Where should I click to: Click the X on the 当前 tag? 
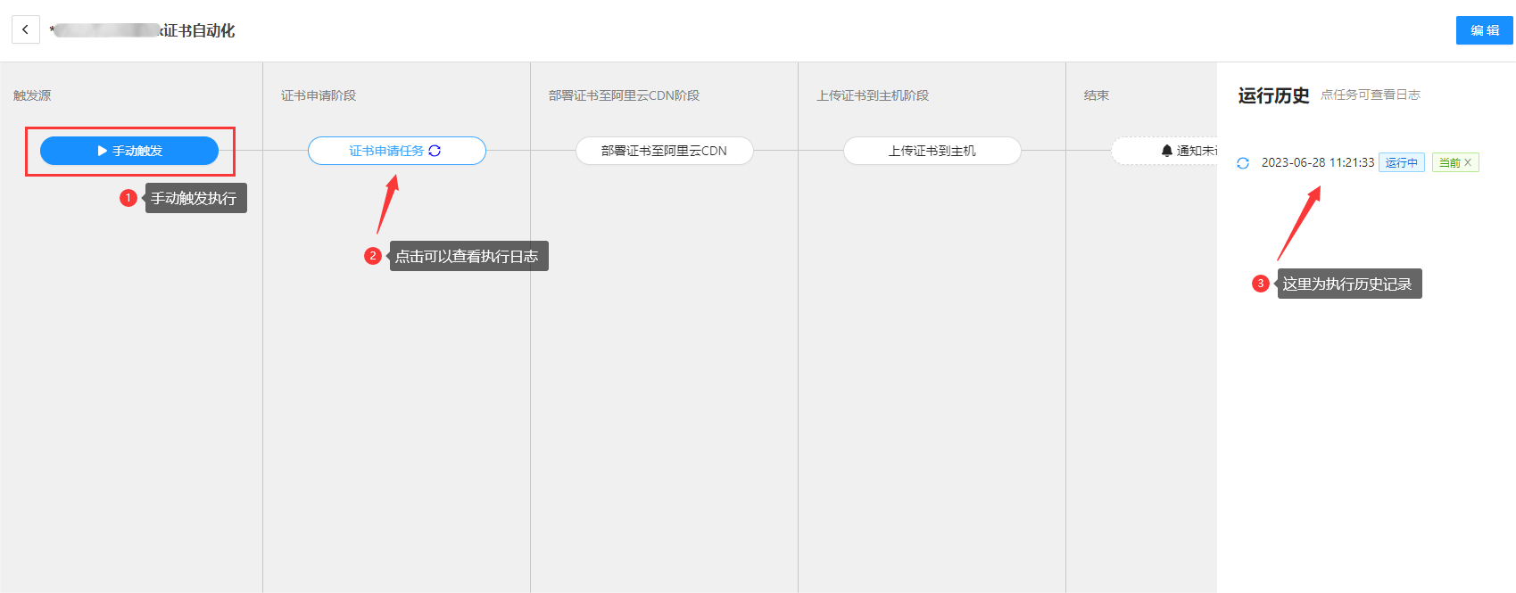[1468, 162]
